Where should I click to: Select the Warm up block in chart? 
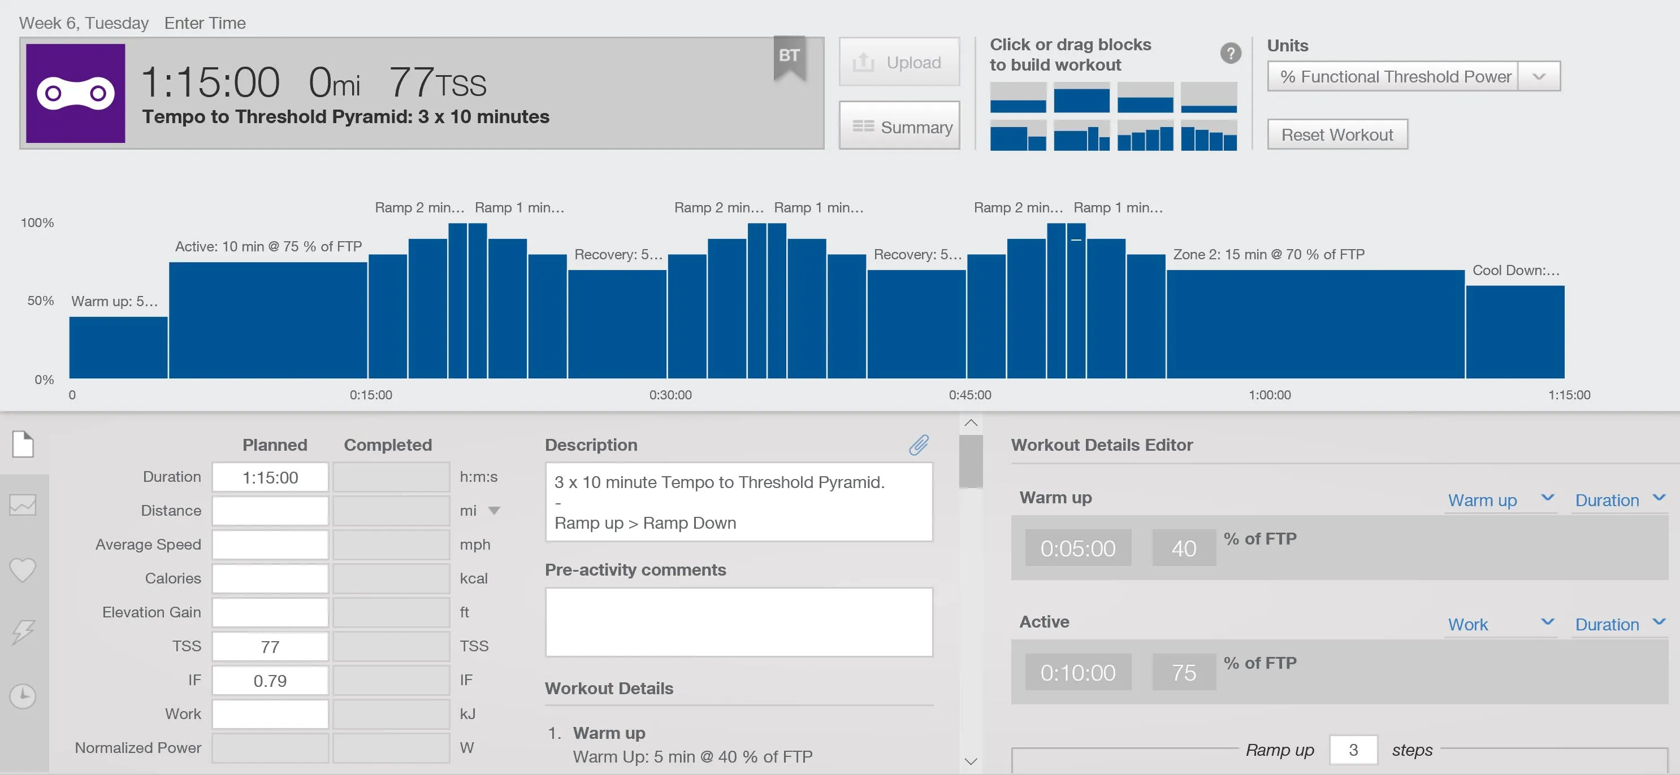pyautogui.click(x=118, y=347)
